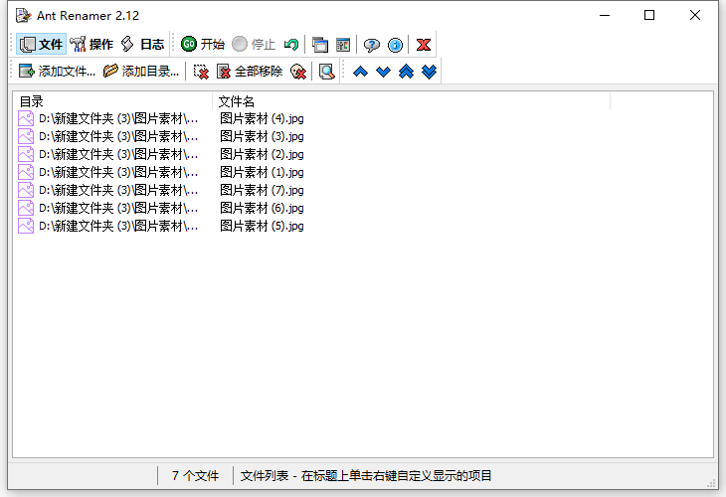Click the remove selected files icon
The image size is (726, 497).
[x=201, y=72]
